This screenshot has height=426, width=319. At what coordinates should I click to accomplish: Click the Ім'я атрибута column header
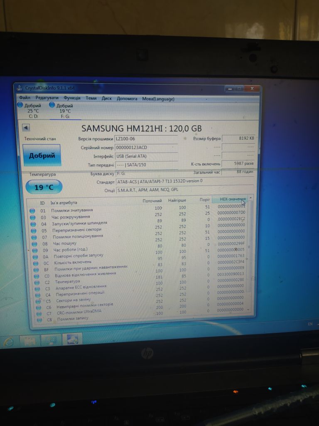tap(64, 203)
